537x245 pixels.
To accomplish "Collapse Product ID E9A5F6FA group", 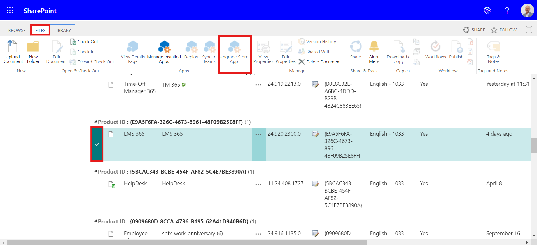I will coord(95,122).
